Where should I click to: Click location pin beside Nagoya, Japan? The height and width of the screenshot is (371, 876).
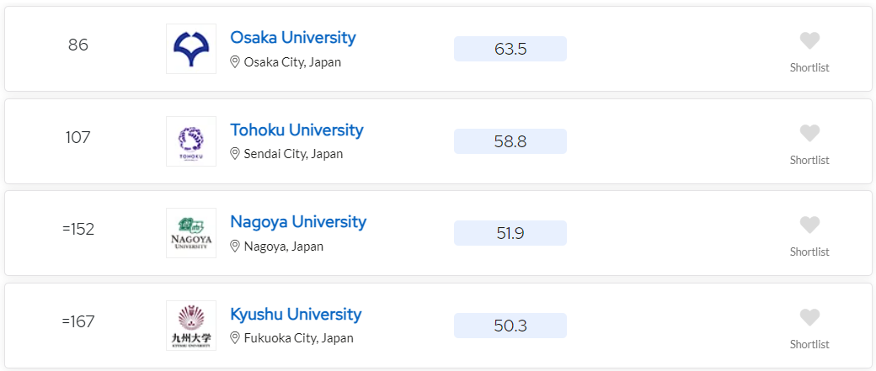[x=235, y=246]
